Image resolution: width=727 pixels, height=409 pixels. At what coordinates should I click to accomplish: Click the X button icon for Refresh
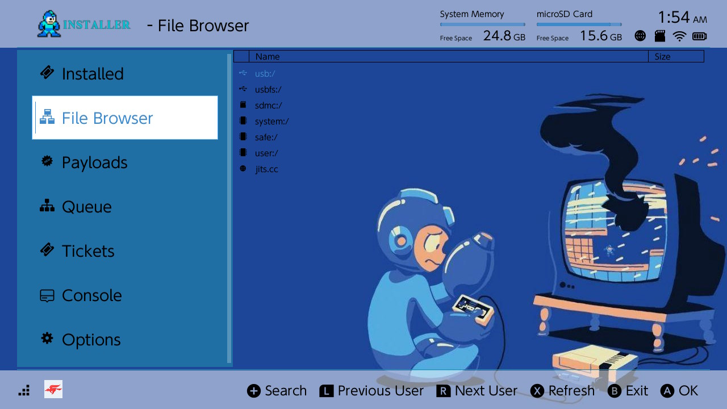(537, 391)
